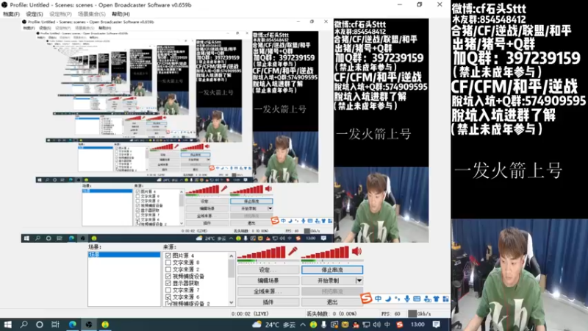The width and height of the screenshot is (588, 331).
Task: Open the grid toolbox icon on Sogou toolbar
Action: point(445,299)
